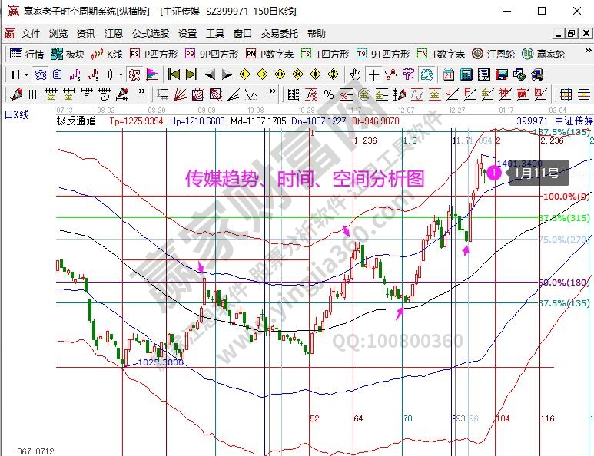Image resolution: width=594 pixels, height=456 pixels.
Task: Click the calendar icon in the toolbar
Action: 449,74
